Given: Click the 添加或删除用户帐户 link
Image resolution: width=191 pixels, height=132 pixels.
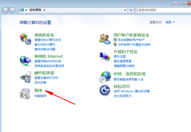Looking at the screenshot, I should coord(131,40).
